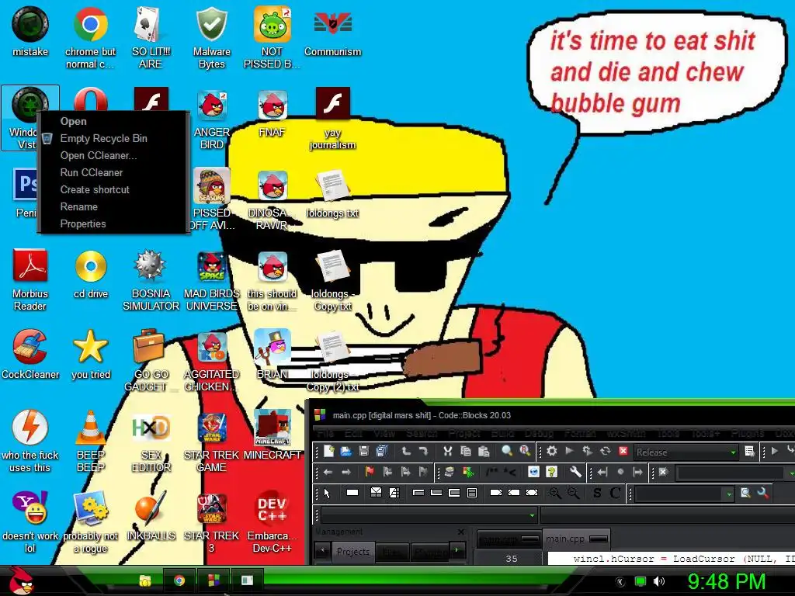Select the Morbius Reader desktop icon
This screenshot has width=795, height=596.
(30, 279)
